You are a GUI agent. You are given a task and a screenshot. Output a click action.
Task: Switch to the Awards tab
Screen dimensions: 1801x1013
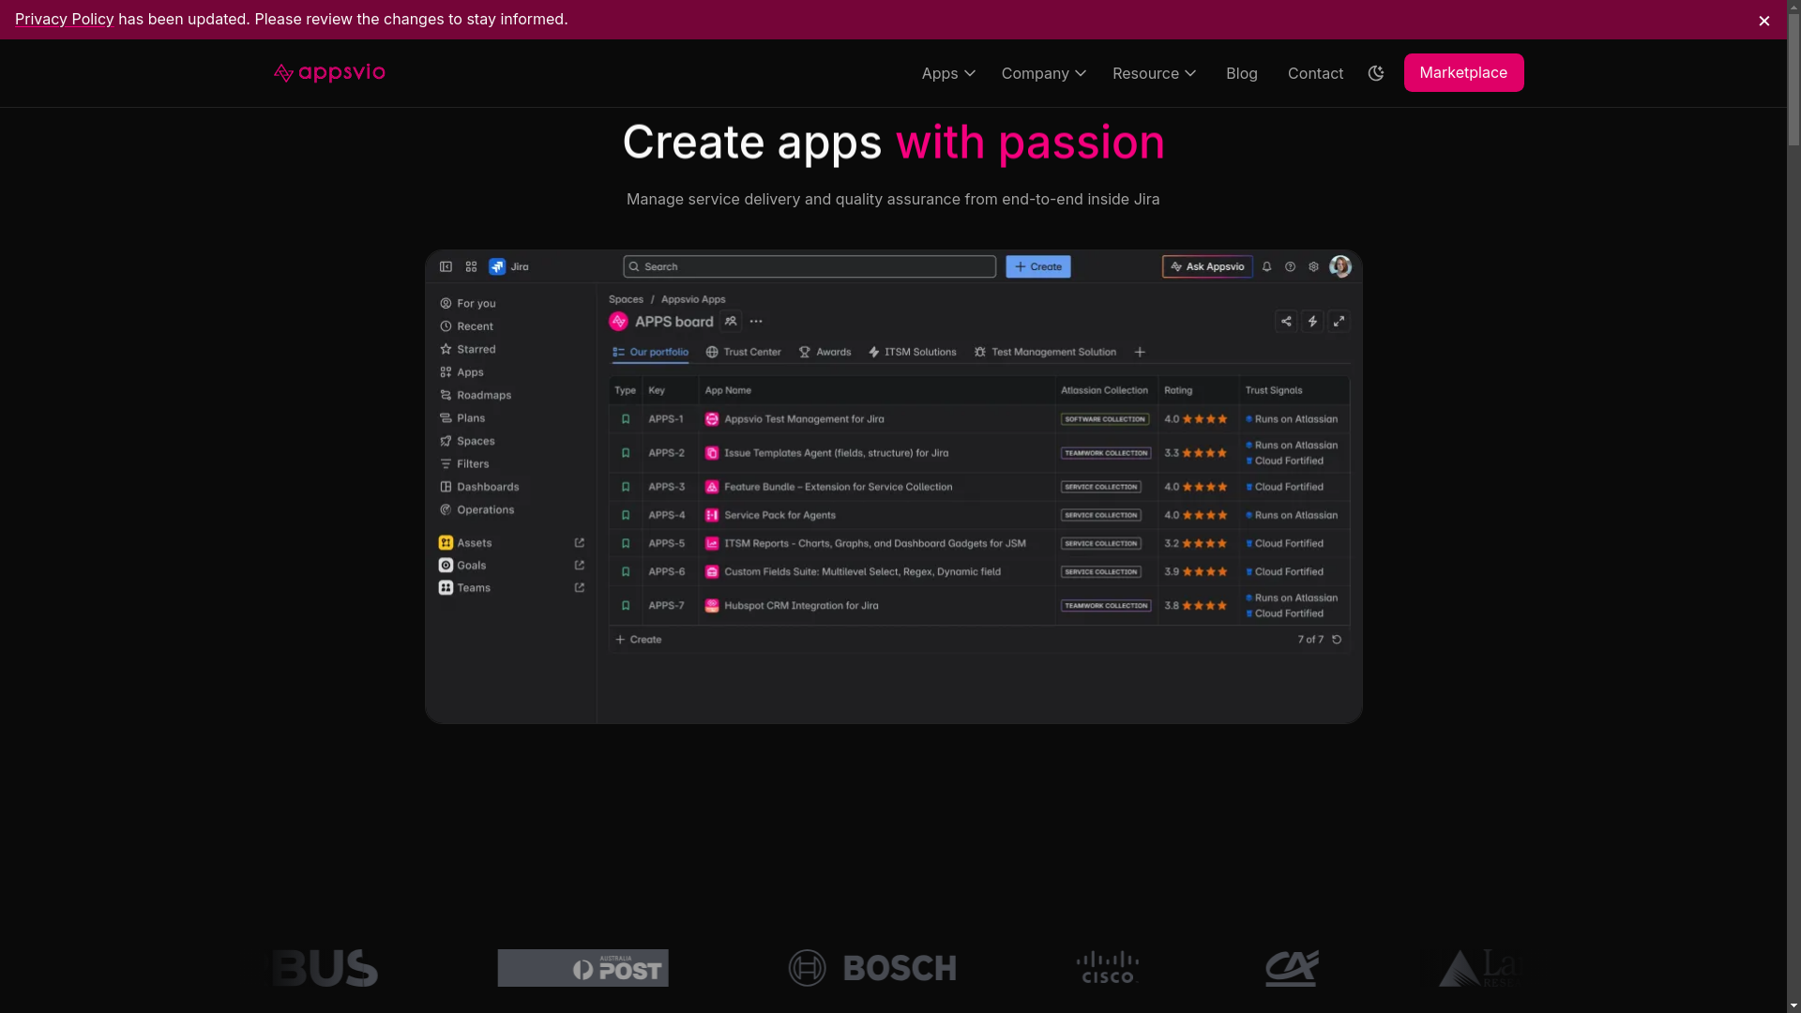[825, 353]
